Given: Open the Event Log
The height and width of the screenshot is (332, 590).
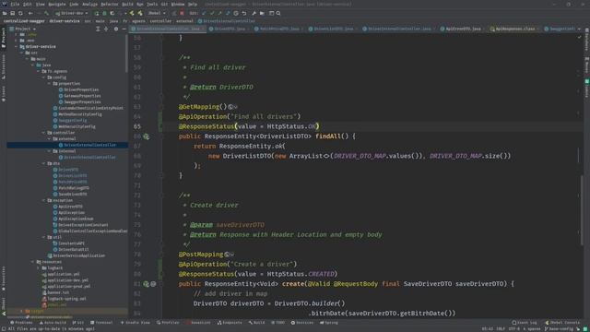Looking at the screenshot, I should pos(525,323).
